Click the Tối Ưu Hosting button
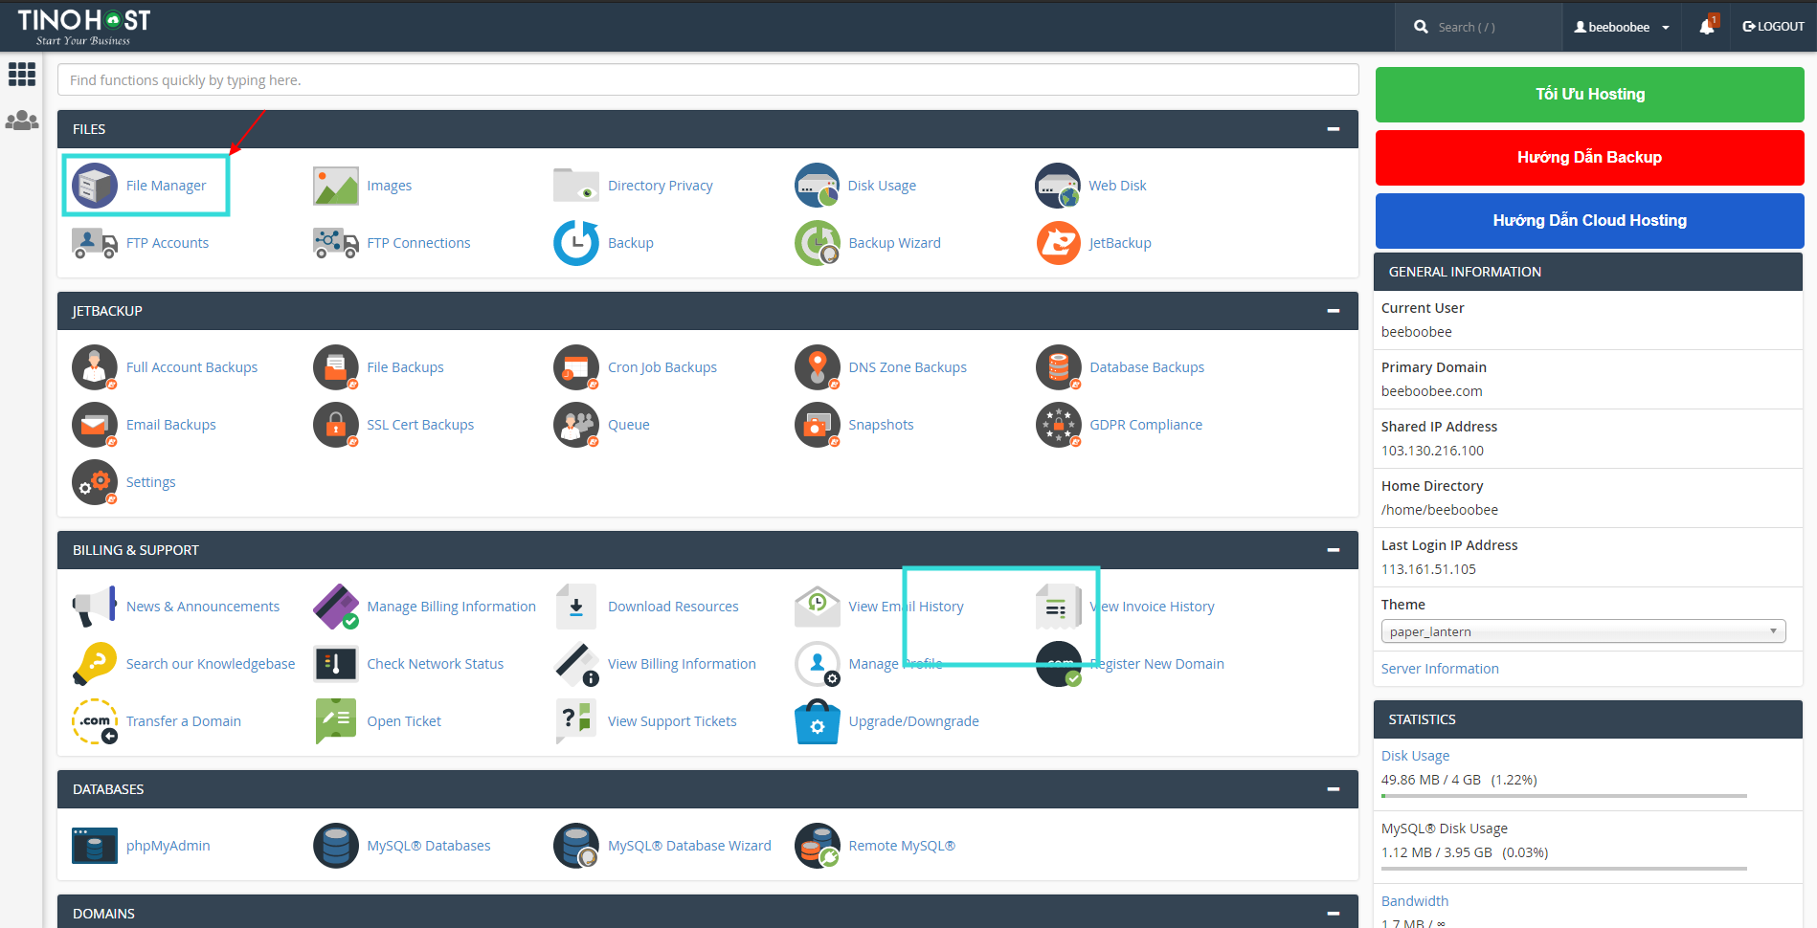The width and height of the screenshot is (1817, 928). click(x=1590, y=94)
